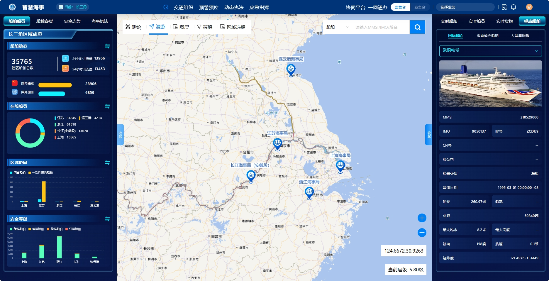This screenshot has height=281, width=549.
Task: Click the cruise ship photo thumbnail
Action: [490, 84]
